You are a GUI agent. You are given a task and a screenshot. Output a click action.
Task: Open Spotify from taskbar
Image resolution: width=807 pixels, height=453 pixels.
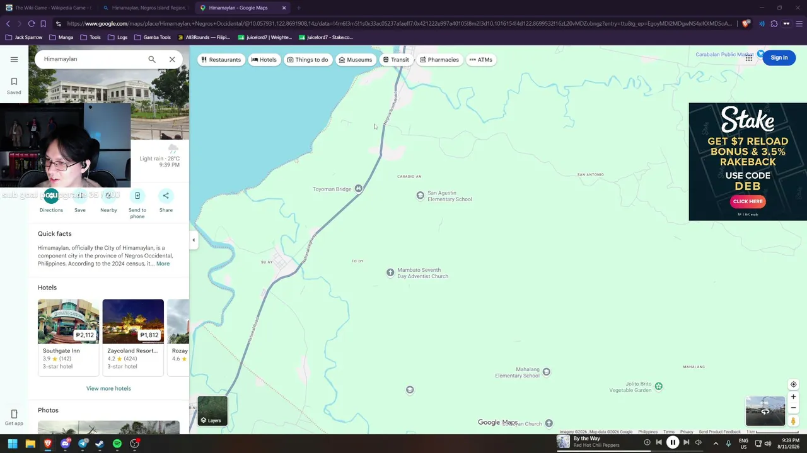[117, 444]
